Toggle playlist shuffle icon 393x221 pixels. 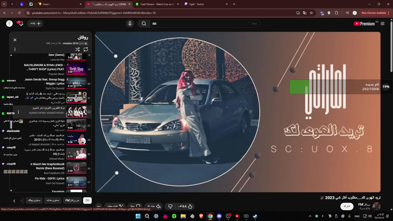pos(77,49)
